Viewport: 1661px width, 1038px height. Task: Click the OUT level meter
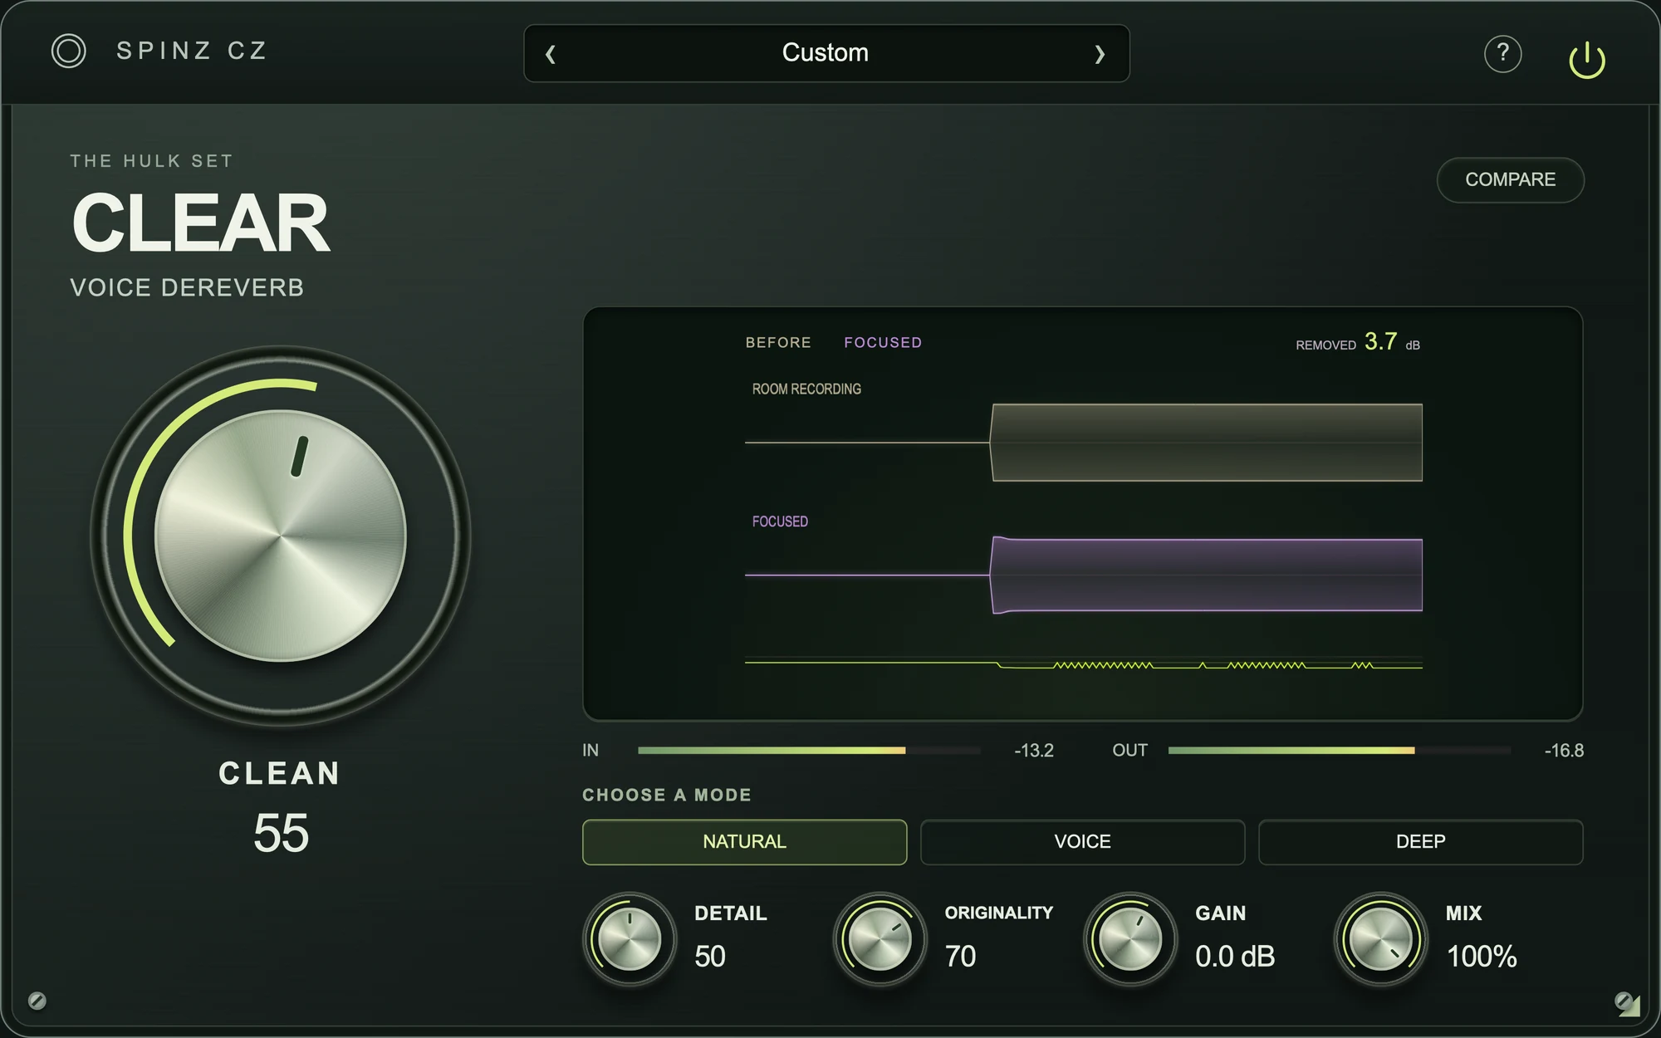coord(1340,751)
